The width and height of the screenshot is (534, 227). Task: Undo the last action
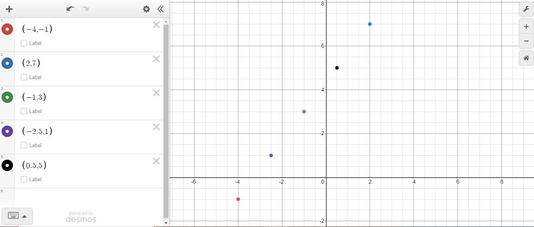point(70,9)
